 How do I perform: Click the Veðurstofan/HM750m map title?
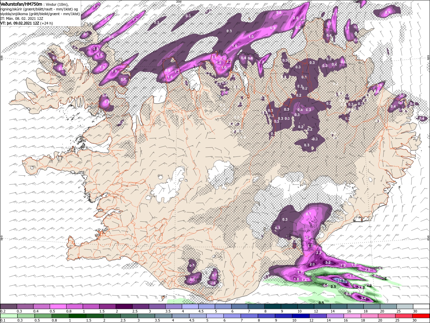(21, 4)
